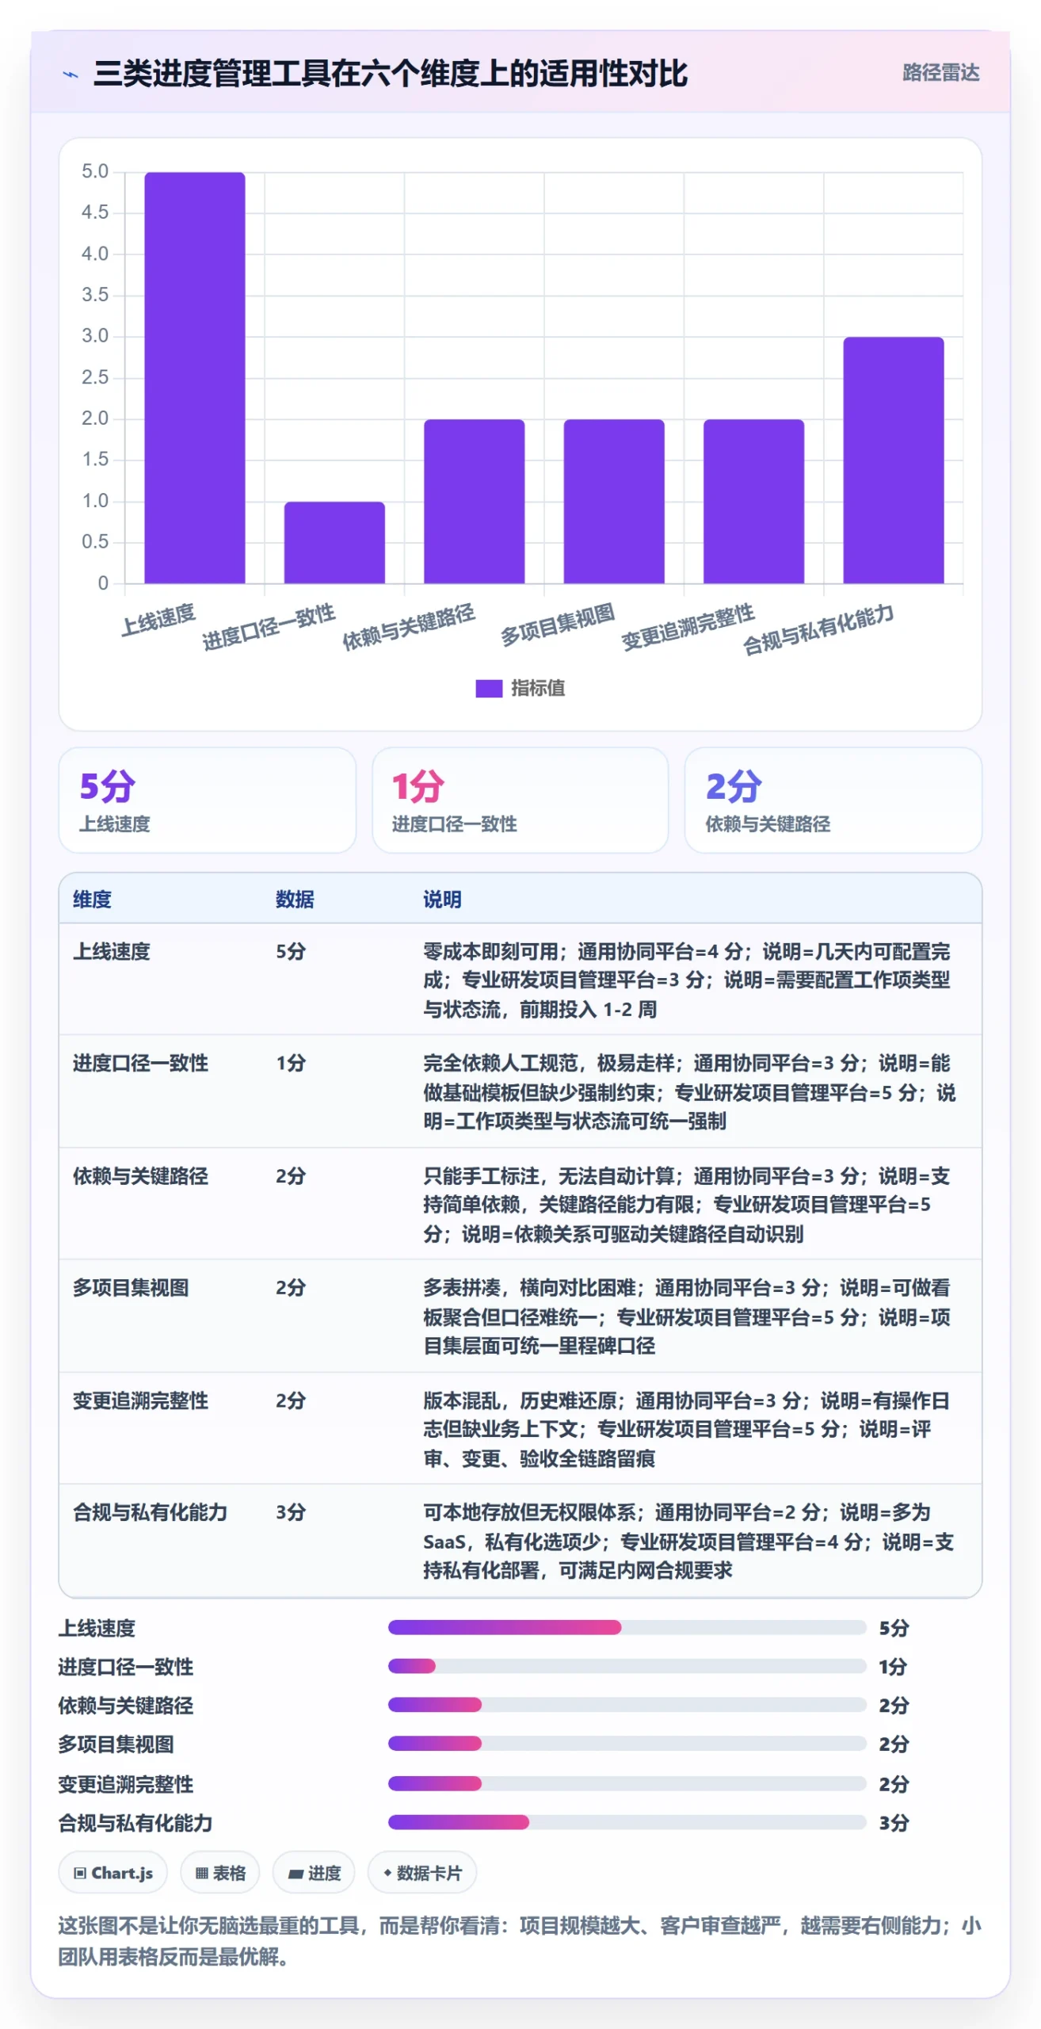Select the 数据卡片 chip
1041x2029 pixels.
[x=422, y=1872]
